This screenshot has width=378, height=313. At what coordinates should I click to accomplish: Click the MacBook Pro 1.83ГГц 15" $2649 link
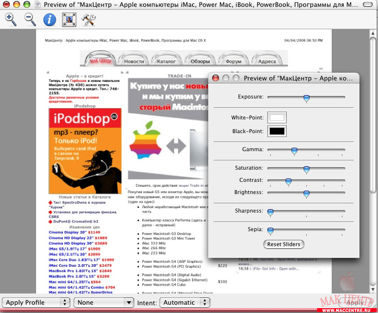[80, 271]
